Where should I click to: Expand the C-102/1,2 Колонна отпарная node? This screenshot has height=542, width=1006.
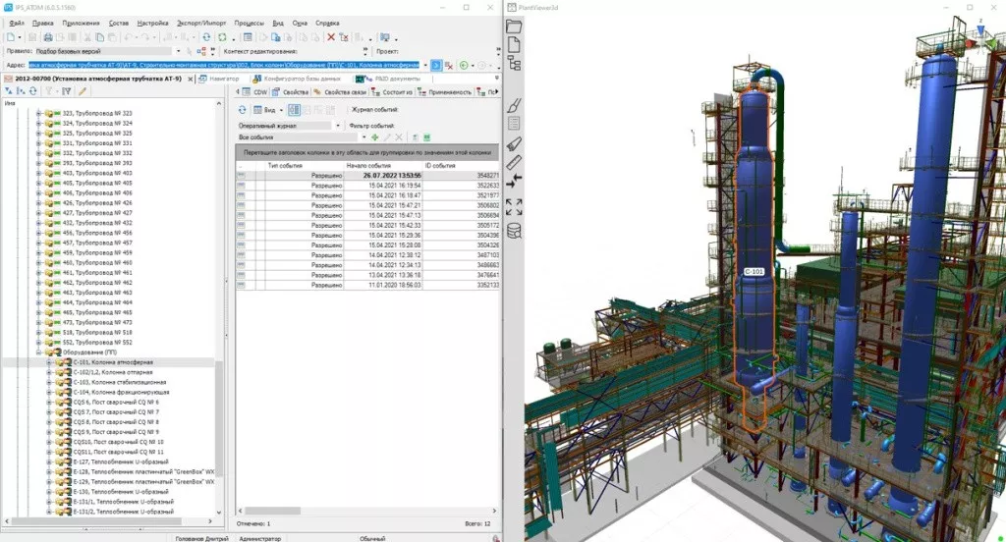49,372
